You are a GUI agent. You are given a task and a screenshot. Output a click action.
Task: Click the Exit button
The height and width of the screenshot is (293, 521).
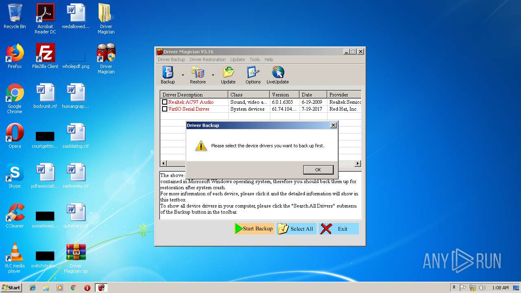point(339,229)
